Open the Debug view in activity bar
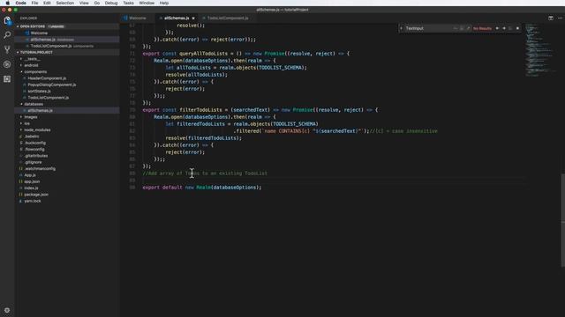This screenshot has height=317, width=565. click(x=7, y=64)
